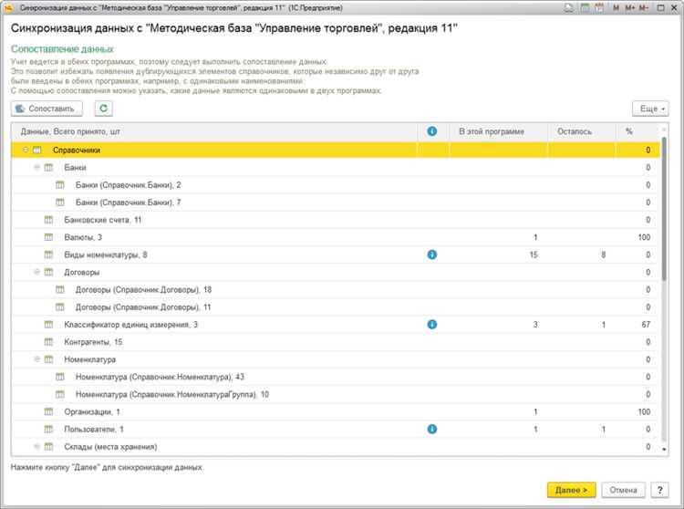This screenshot has height=509, width=684.
Task: Click the calculator icon in the title bar
Action: [585, 8]
